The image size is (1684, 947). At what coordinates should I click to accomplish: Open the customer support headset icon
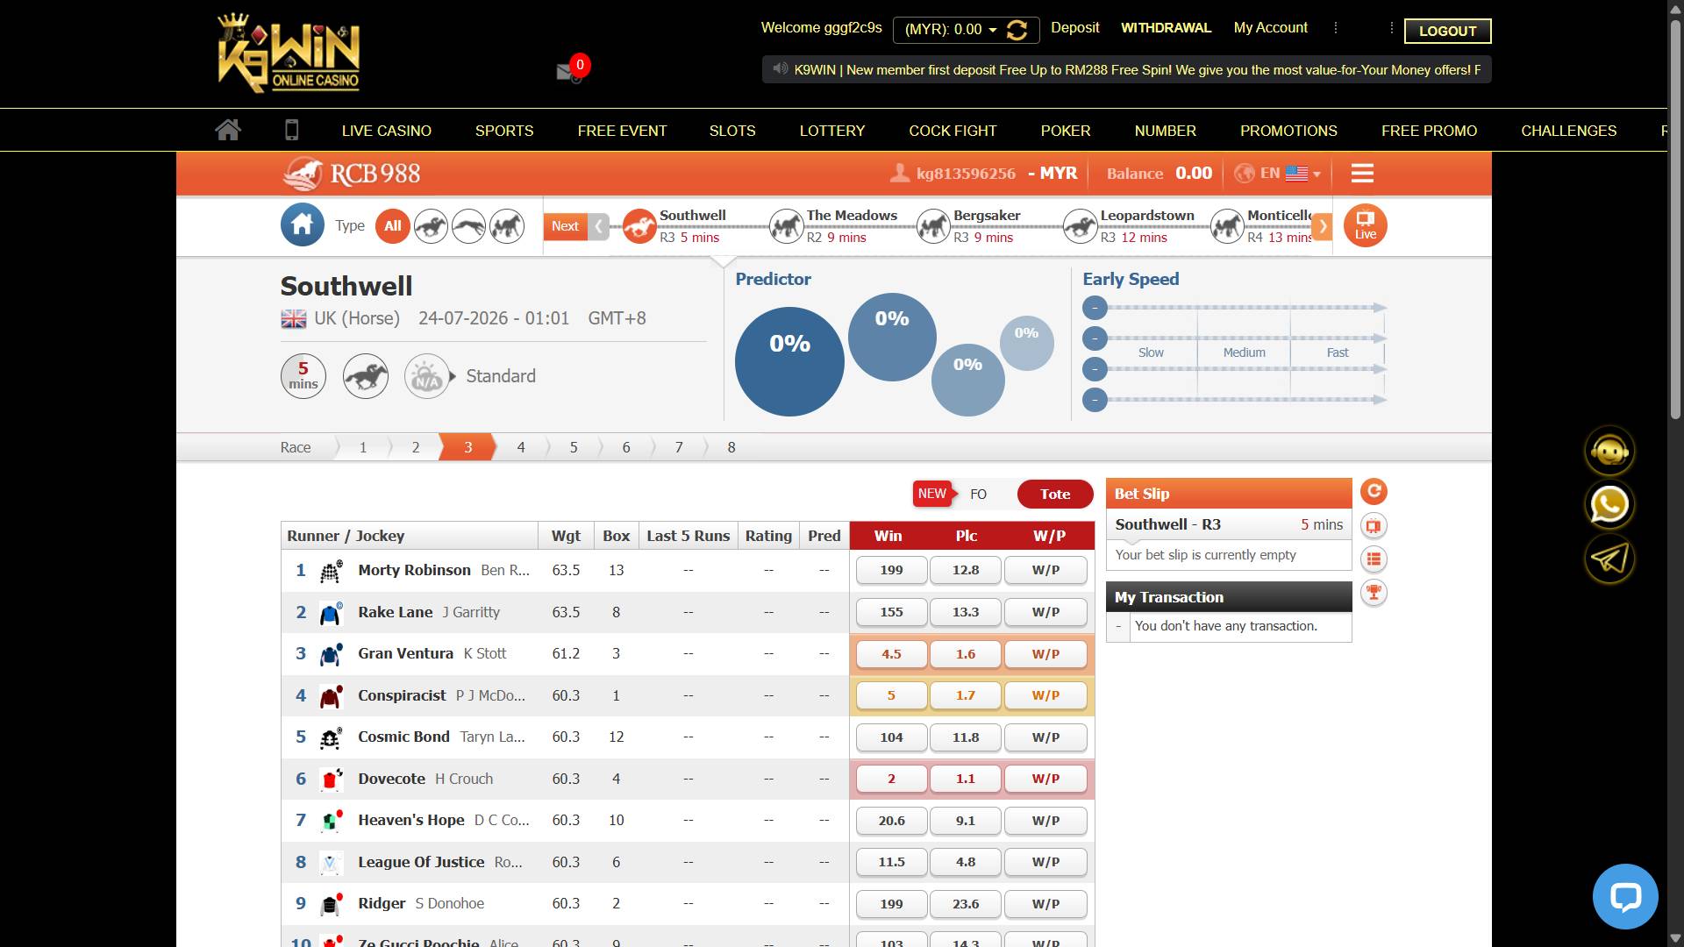click(1609, 451)
